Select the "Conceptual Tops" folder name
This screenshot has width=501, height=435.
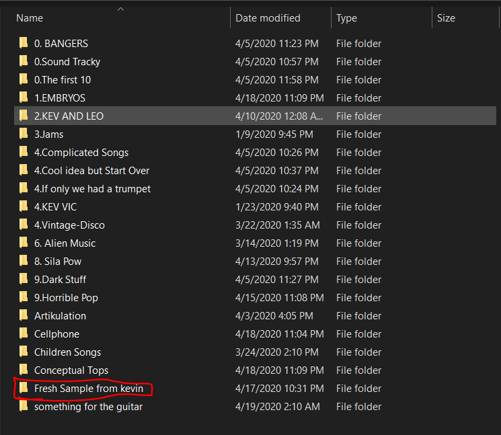[71, 370]
